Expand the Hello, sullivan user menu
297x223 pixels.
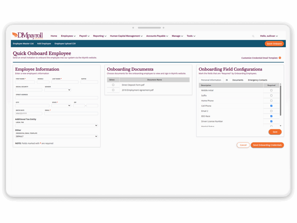pyautogui.click(x=269, y=36)
